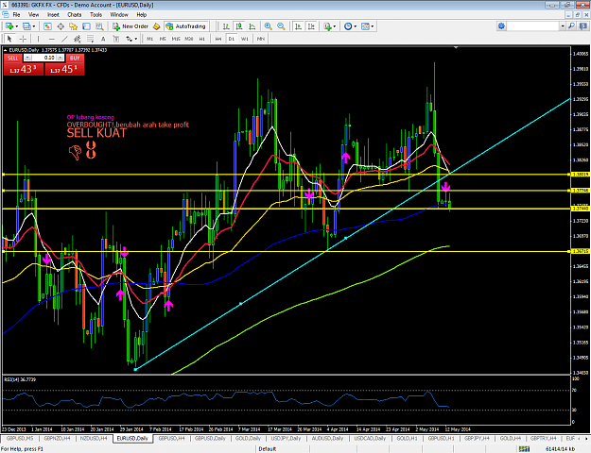Open the Strategy Tester icon
591x453 pixels.
[x=99, y=26]
